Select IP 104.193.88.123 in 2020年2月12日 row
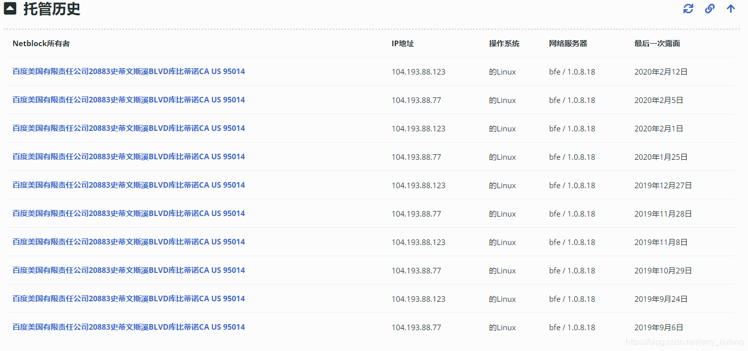The image size is (748, 351). (x=418, y=72)
